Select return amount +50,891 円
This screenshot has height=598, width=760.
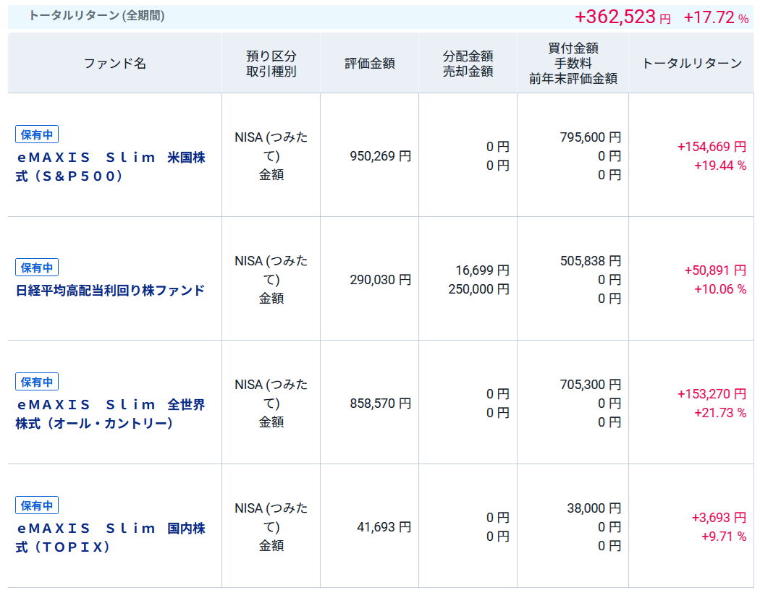(715, 270)
